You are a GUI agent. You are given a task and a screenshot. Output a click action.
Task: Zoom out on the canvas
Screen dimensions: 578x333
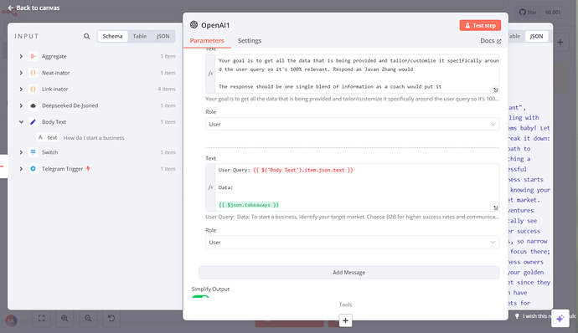tap(88, 318)
